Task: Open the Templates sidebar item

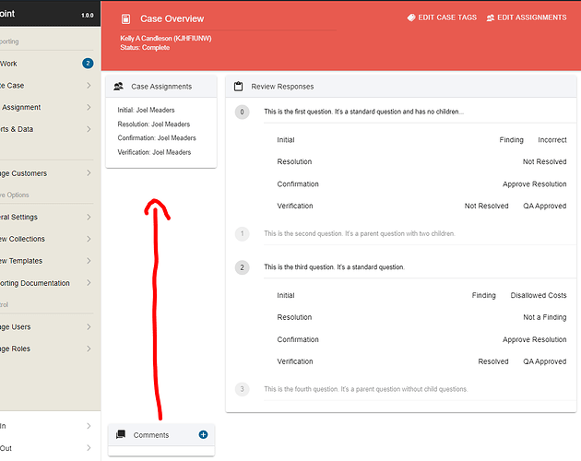Action: tap(47, 261)
